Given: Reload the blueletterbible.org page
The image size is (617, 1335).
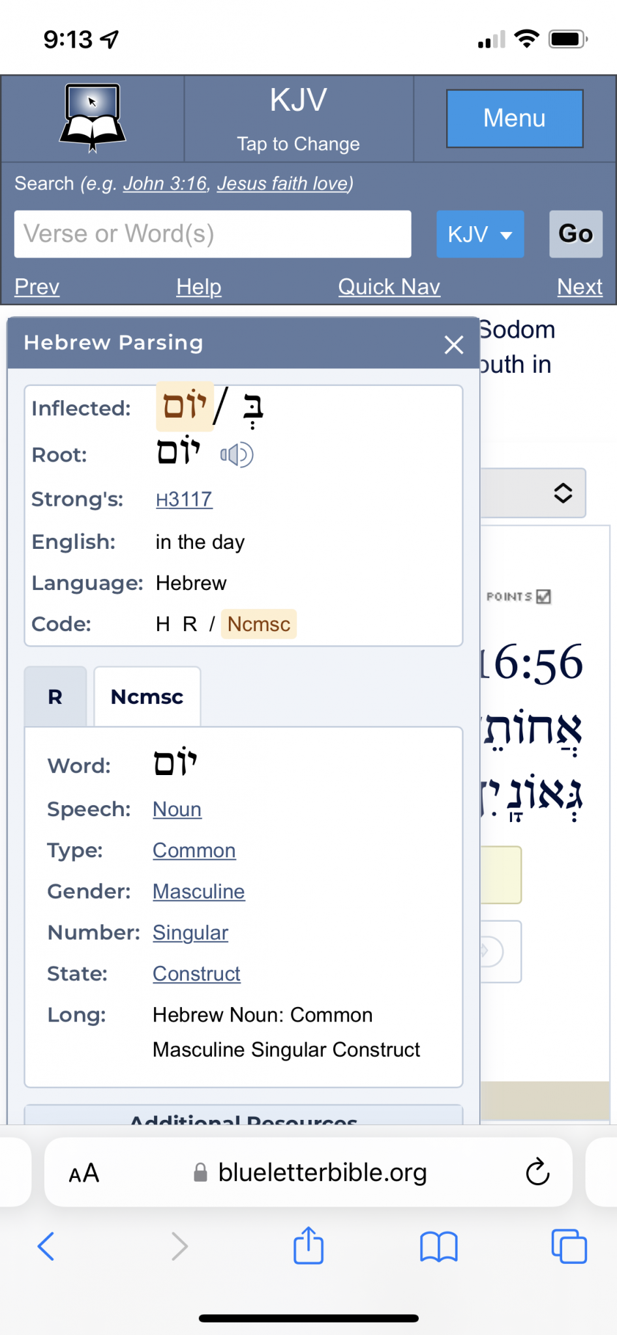Looking at the screenshot, I should (x=537, y=1172).
